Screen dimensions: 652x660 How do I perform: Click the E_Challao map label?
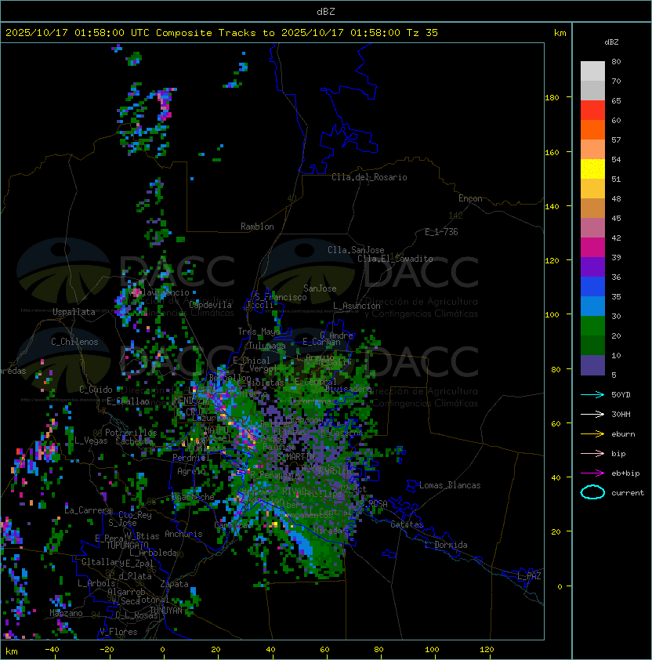tap(128, 401)
